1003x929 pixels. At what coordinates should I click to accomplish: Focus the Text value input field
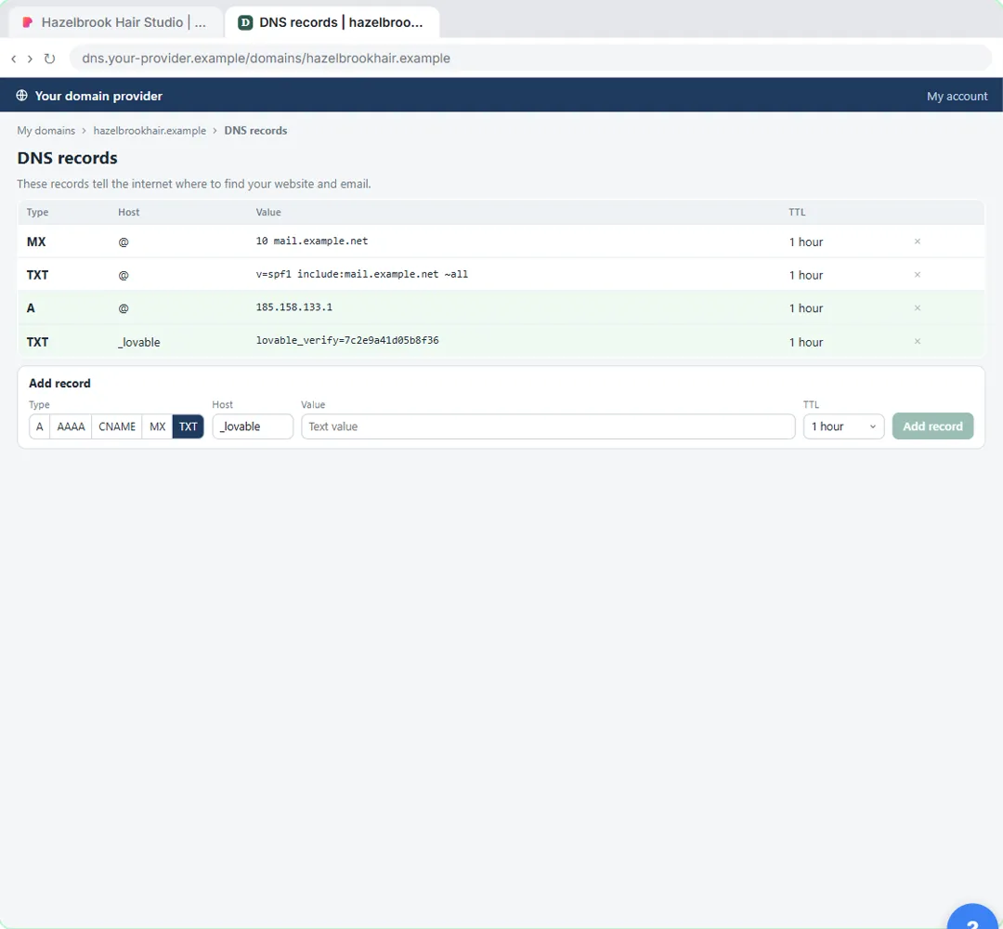point(548,426)
